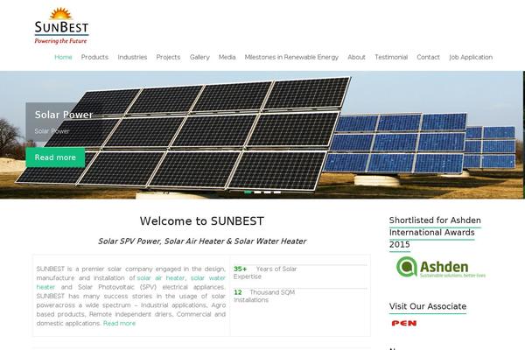Select the fourth slide indicator

(277, 192)
